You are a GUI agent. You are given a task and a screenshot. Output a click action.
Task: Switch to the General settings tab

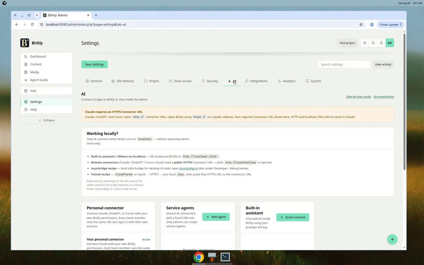[94, 81]
